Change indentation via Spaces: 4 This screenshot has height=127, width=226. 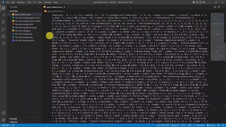[175, 125]
